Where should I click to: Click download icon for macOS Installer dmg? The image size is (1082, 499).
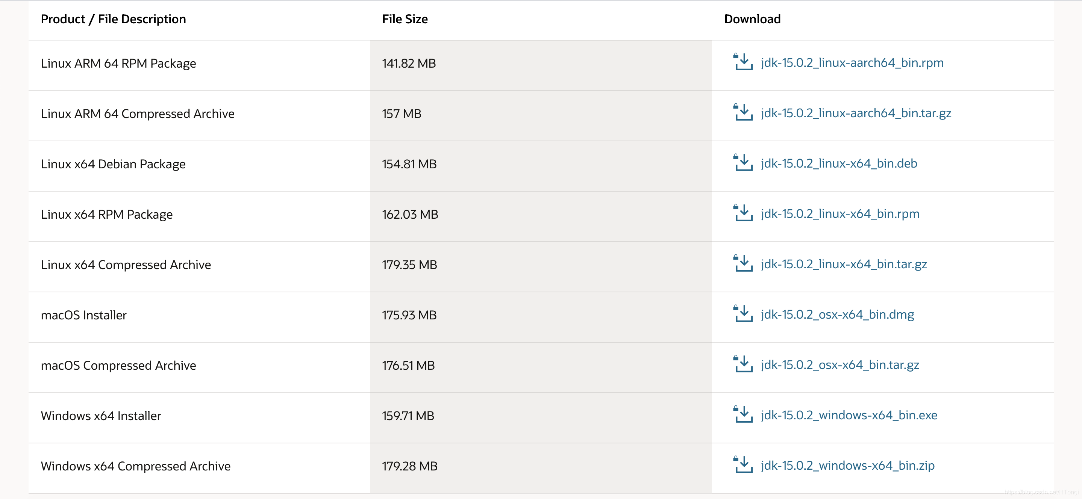743,314
